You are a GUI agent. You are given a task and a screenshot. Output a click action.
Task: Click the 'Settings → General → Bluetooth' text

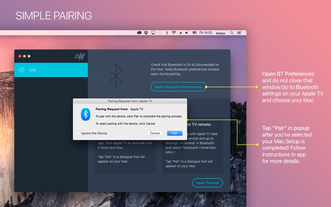coord(190,143)
